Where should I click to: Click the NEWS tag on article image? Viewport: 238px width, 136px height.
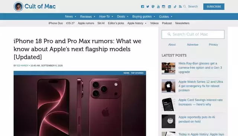pos(126,73)
